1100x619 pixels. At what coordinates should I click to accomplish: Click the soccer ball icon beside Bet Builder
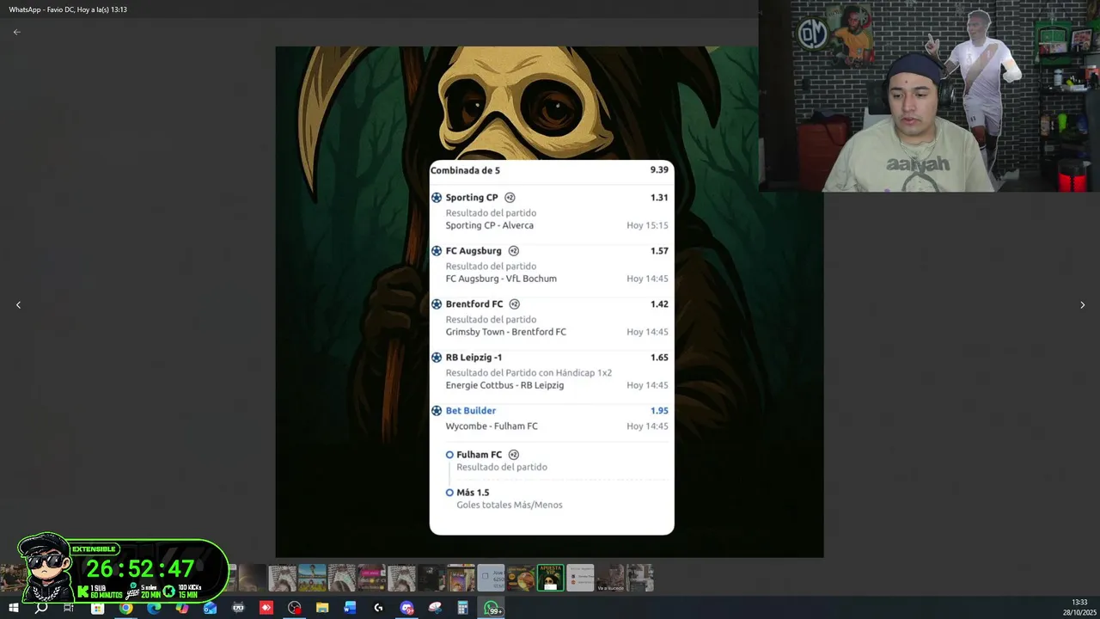437,411
